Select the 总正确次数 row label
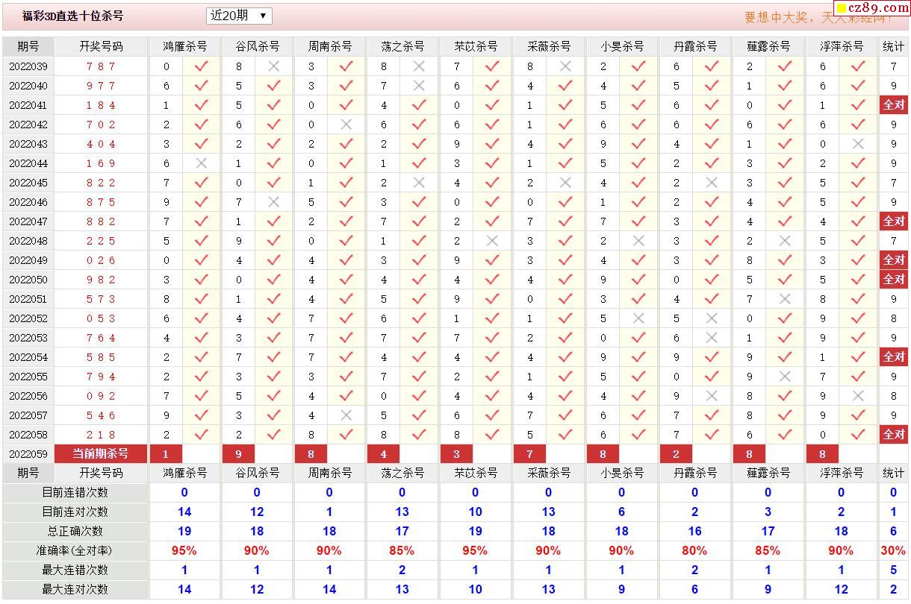The image size is (911, 604). click(75, 532)
